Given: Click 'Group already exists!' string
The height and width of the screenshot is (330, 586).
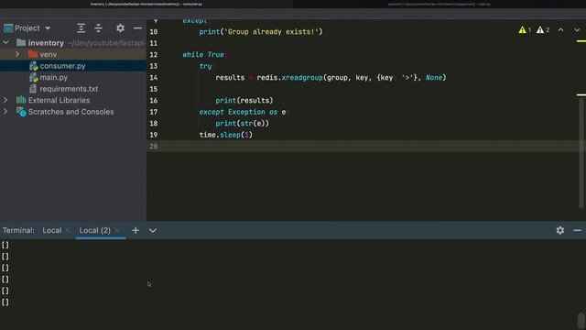Looking at the screenshot, I should pyautogui.click(x=271, y=32).
